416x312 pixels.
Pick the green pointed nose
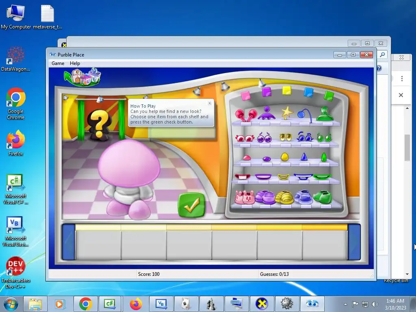(324, 157)
